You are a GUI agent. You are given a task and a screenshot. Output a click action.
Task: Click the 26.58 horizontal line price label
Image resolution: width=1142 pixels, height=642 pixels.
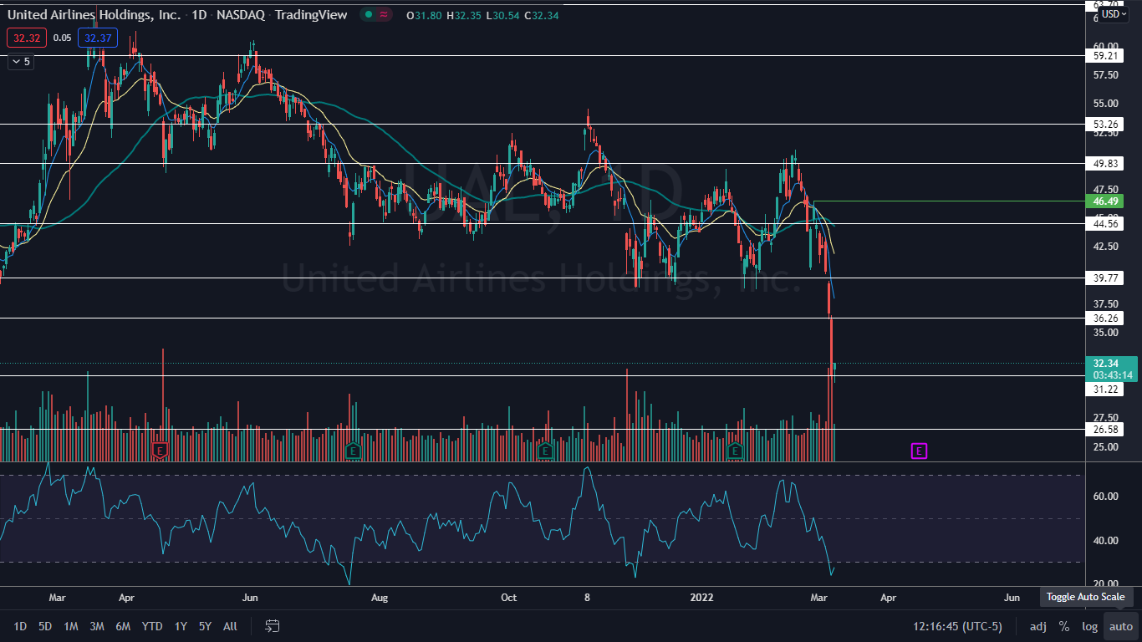[x=1106, y=430]
